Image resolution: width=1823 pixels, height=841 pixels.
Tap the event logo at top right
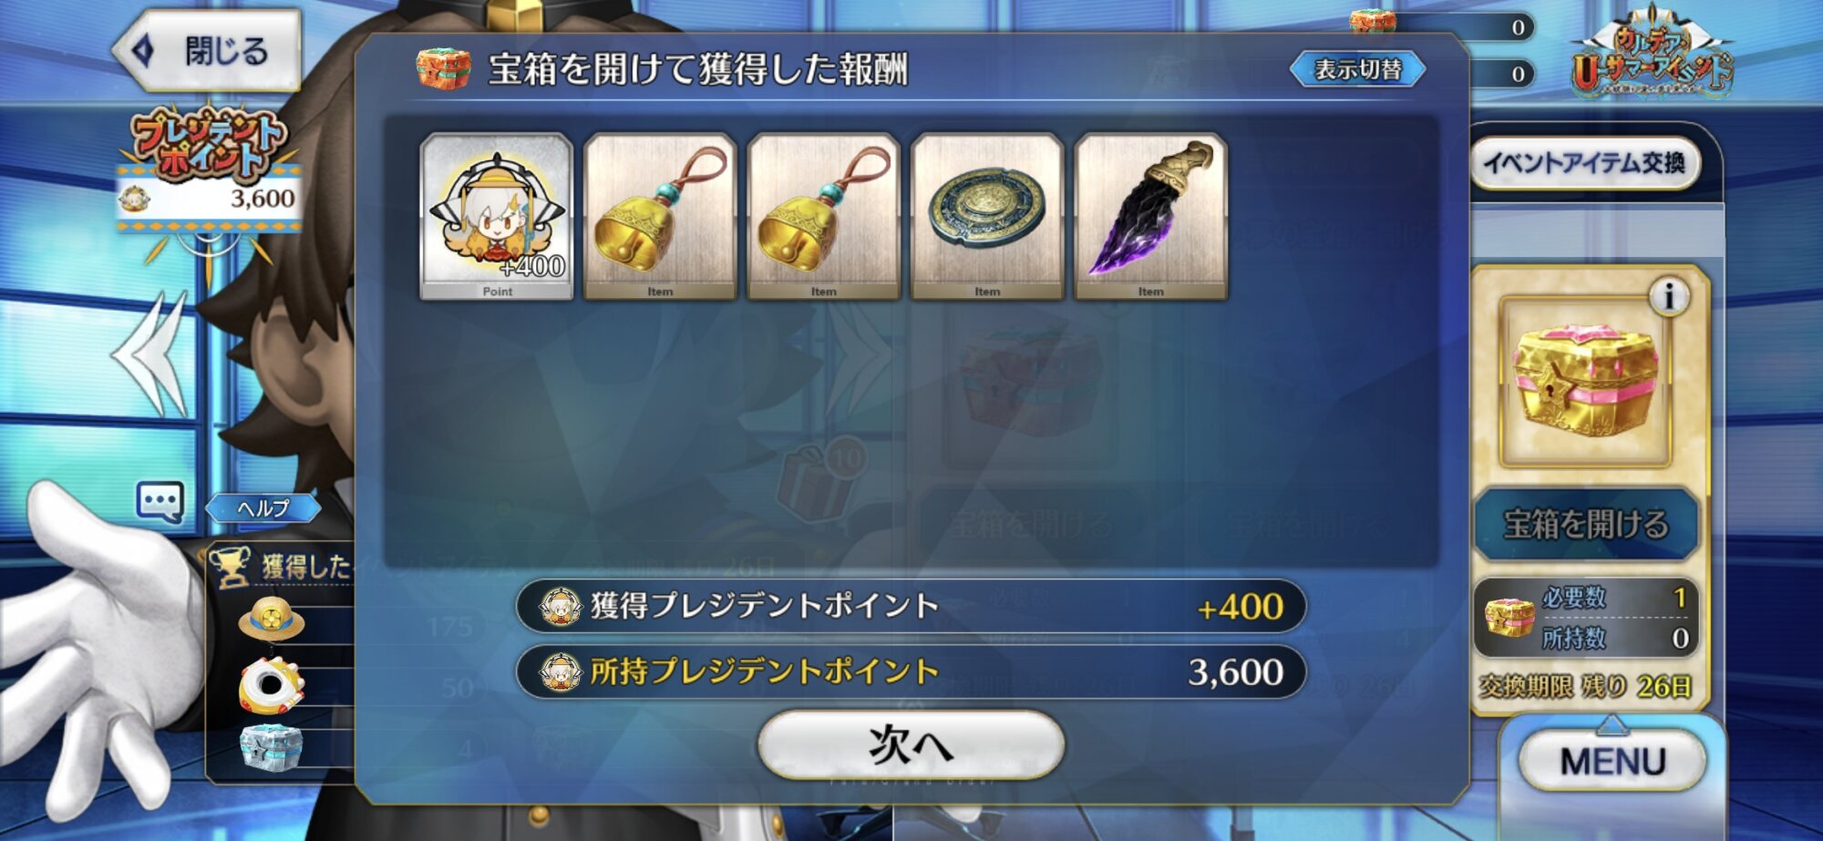1651,56
